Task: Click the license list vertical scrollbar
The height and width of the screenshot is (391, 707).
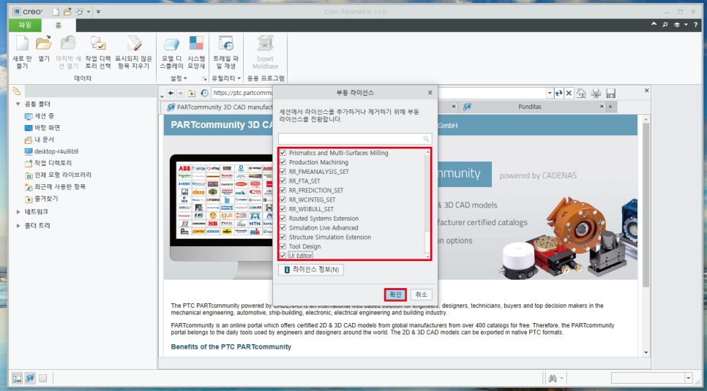Action: [427, 204]
